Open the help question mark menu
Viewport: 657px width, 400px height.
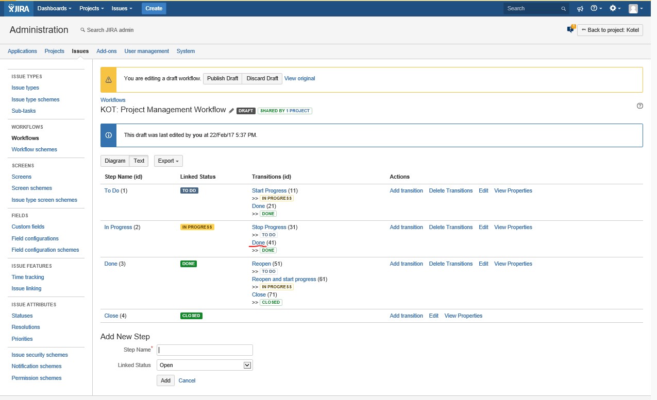(596, 8)
